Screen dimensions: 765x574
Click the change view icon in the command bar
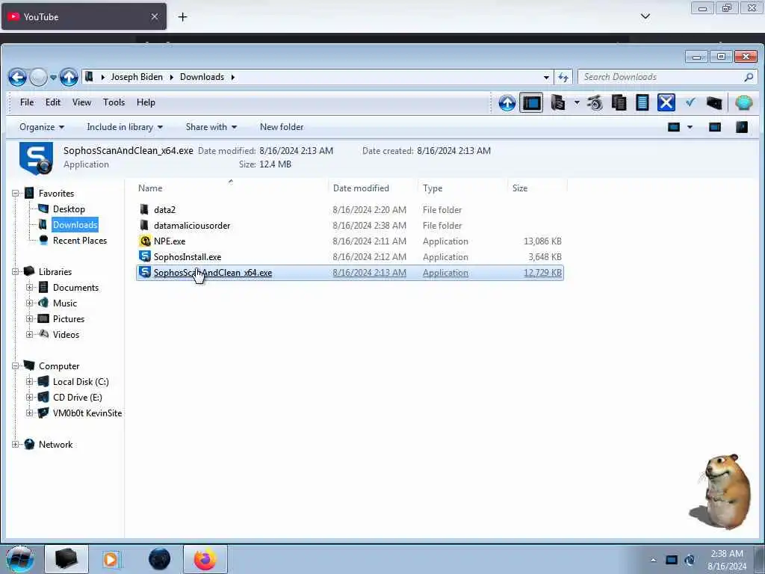[x=674, y=127]
